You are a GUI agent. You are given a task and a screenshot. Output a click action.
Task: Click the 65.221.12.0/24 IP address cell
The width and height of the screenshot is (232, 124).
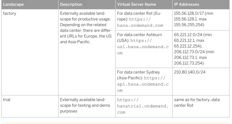pyautogui.click(x=201, y=49)
